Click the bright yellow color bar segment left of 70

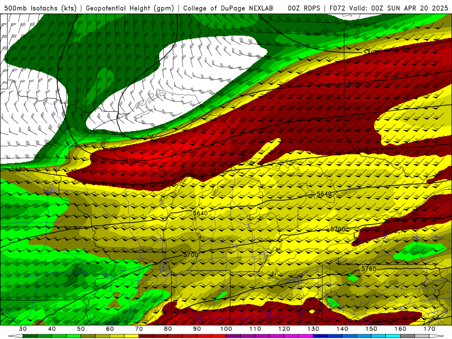pyautogui.click(x=132, y=336)
